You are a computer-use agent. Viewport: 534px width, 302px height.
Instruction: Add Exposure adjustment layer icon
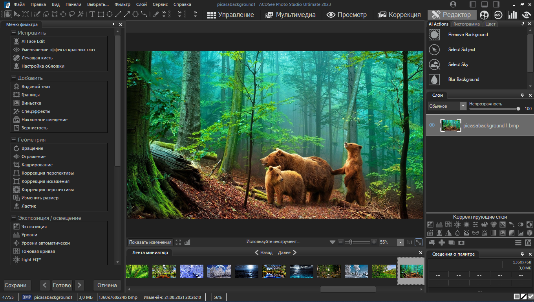430,225
